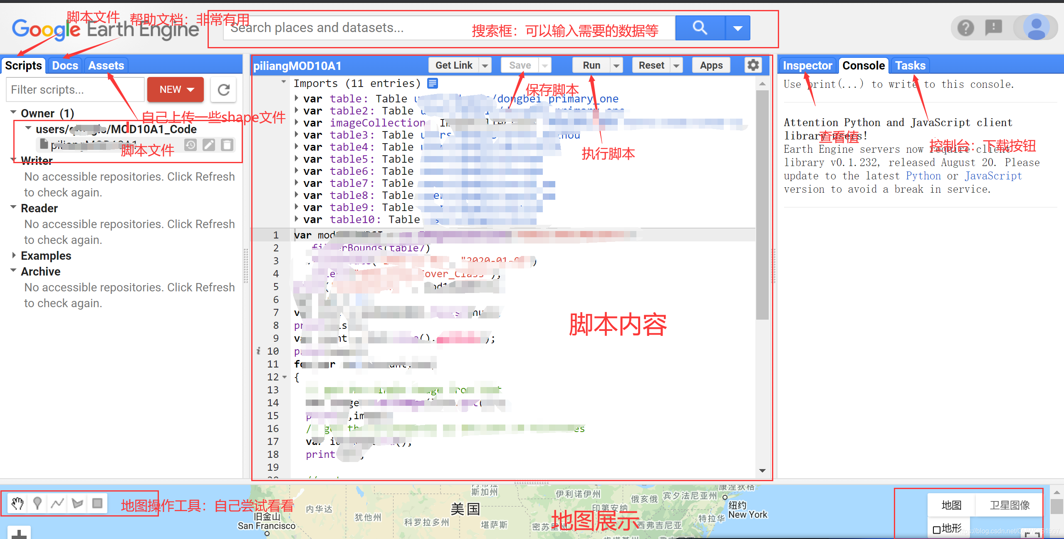Screen dimensions: 1064x539
Task: Click the Apps button in toolbar
Action: (x=712, y=66)
